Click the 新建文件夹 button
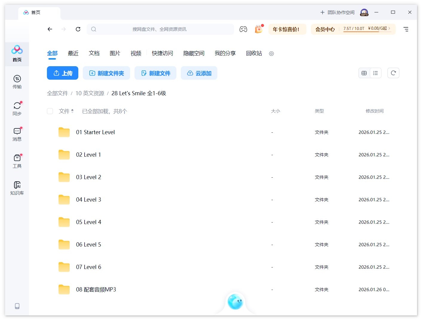 [106, 73]
